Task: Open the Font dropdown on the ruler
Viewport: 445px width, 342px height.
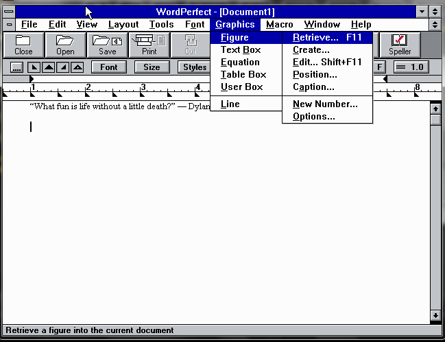Action: [x=109, y=67]
